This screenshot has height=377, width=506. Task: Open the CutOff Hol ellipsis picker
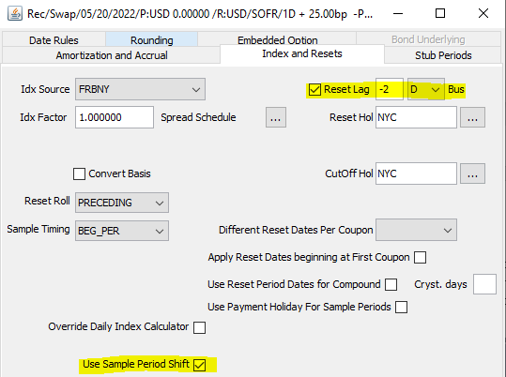point(472,173)
